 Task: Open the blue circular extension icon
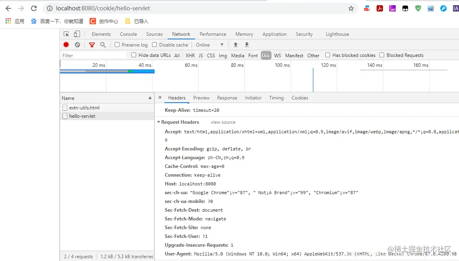[x=443, y=8]
